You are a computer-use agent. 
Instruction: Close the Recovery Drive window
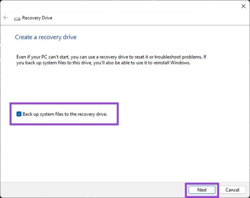pos(243,6)
